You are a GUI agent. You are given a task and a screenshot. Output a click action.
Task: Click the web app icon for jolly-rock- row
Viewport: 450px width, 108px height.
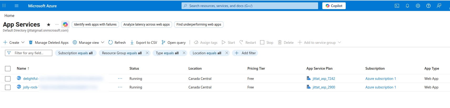19,87
